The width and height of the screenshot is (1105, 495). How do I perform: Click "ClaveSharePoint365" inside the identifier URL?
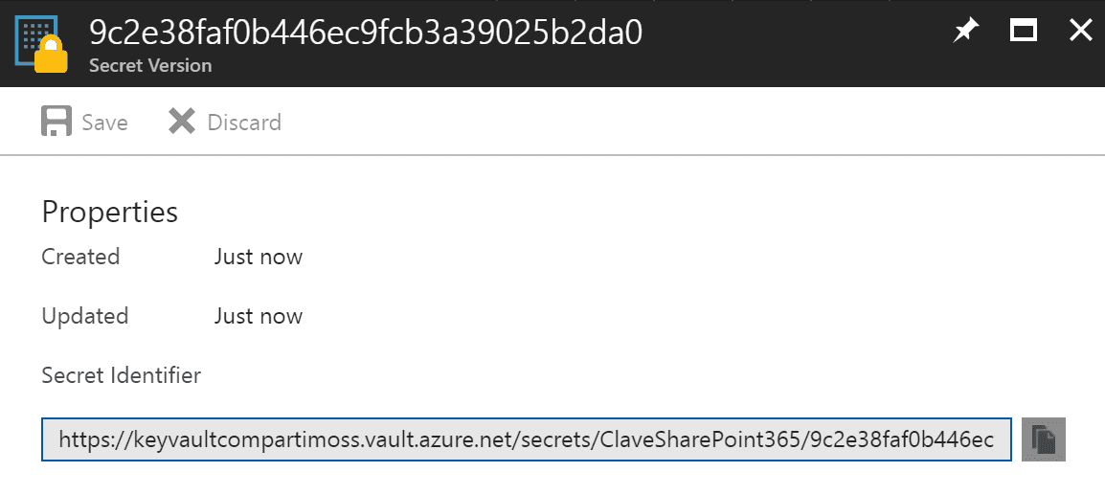tap(701, 440)
